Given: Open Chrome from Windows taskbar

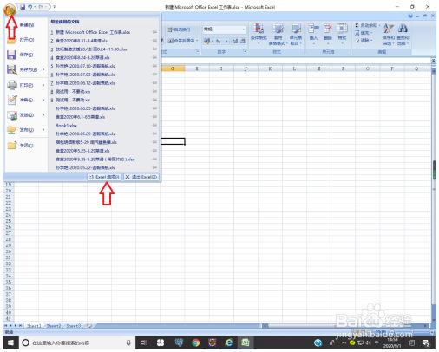Looking at the screenshot, I should click(196, 342).
